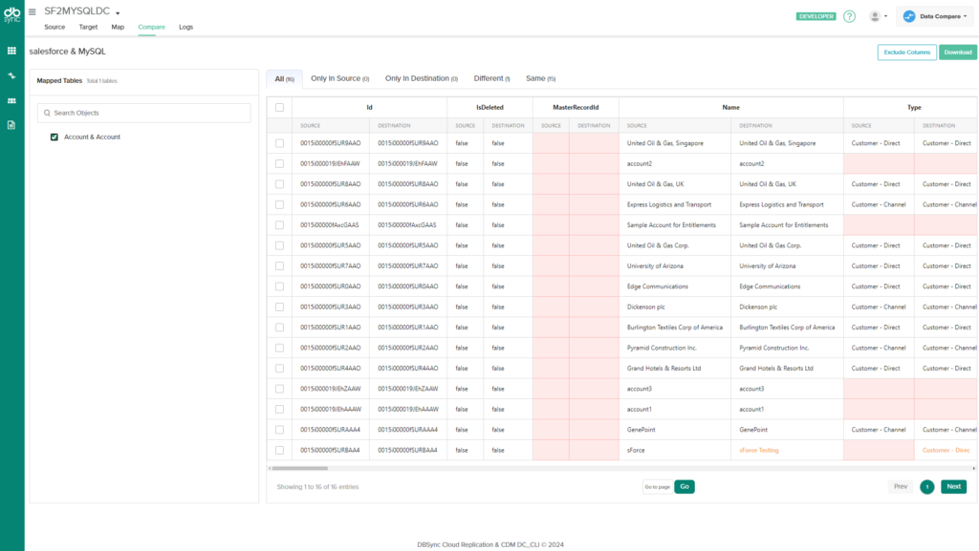
Task: Click the Prev pagination button
Action: tap(901, 487)
